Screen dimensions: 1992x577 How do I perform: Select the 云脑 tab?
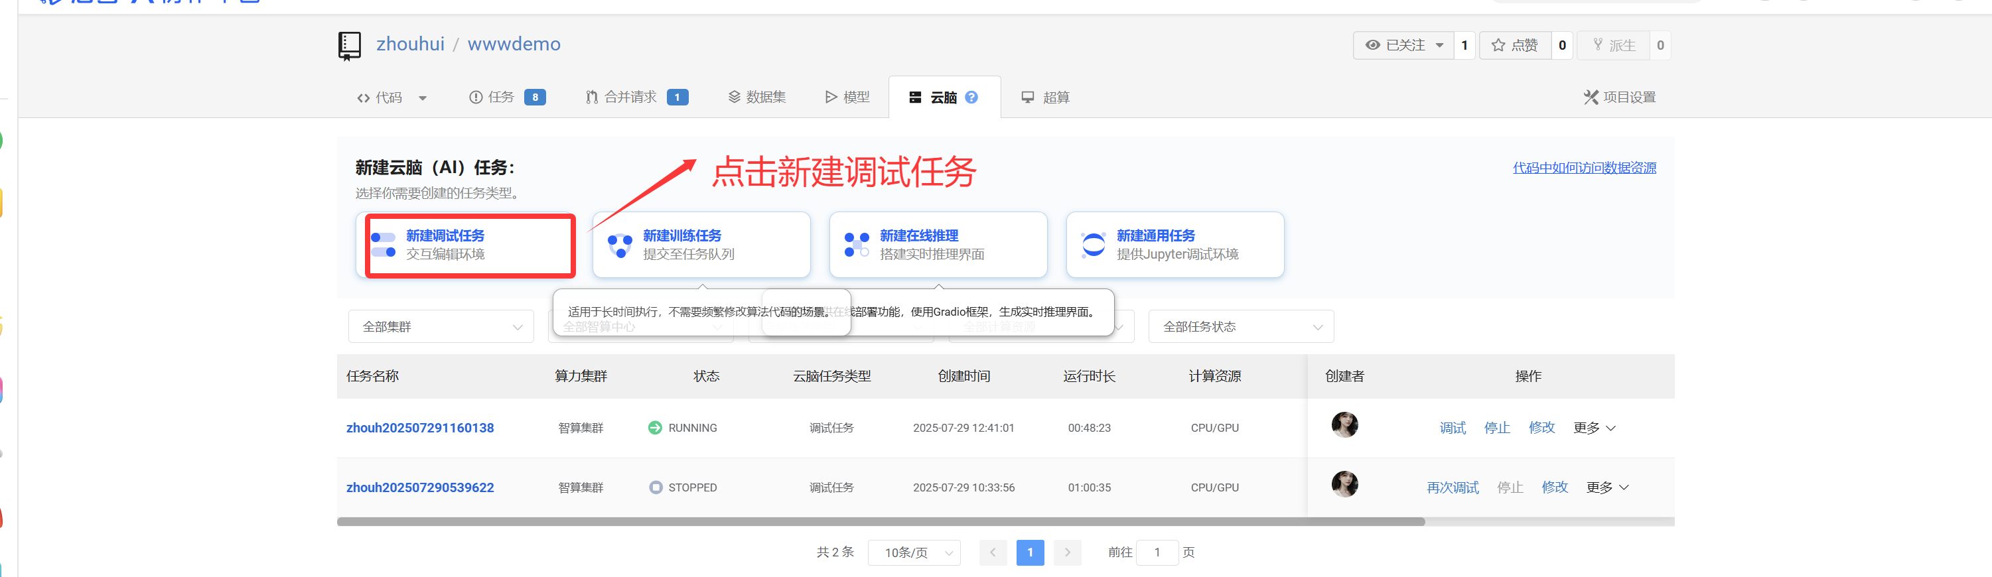(944, 97)
